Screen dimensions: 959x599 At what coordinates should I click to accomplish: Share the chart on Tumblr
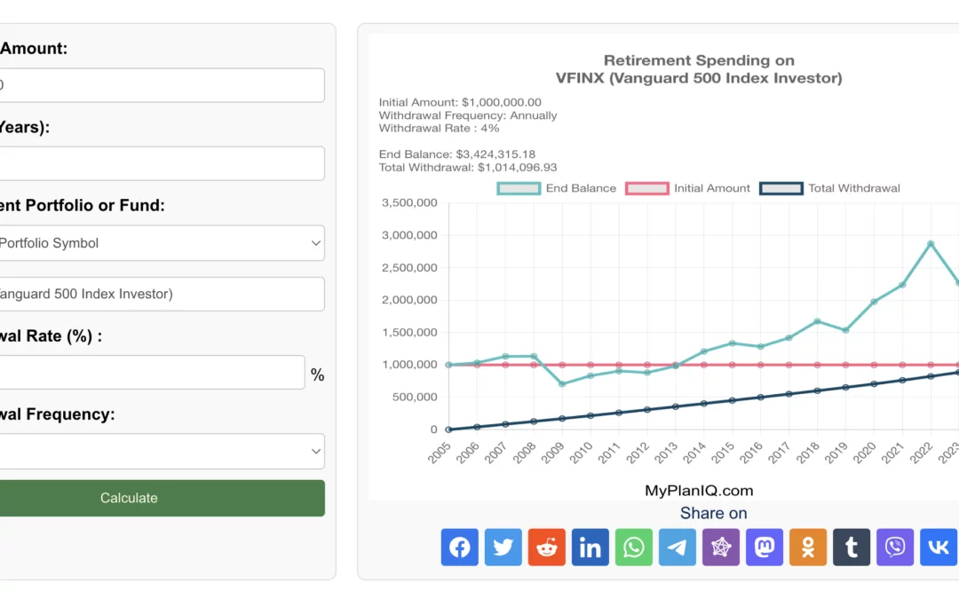[852, 547]
